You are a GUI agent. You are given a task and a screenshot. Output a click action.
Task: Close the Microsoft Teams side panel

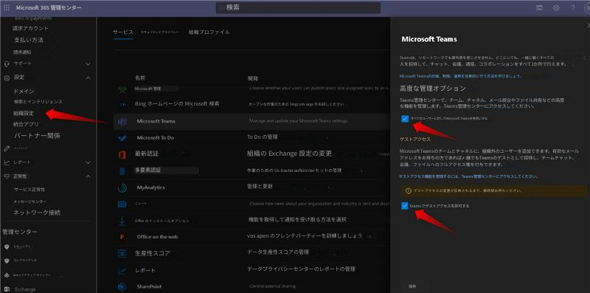[588, 25]
